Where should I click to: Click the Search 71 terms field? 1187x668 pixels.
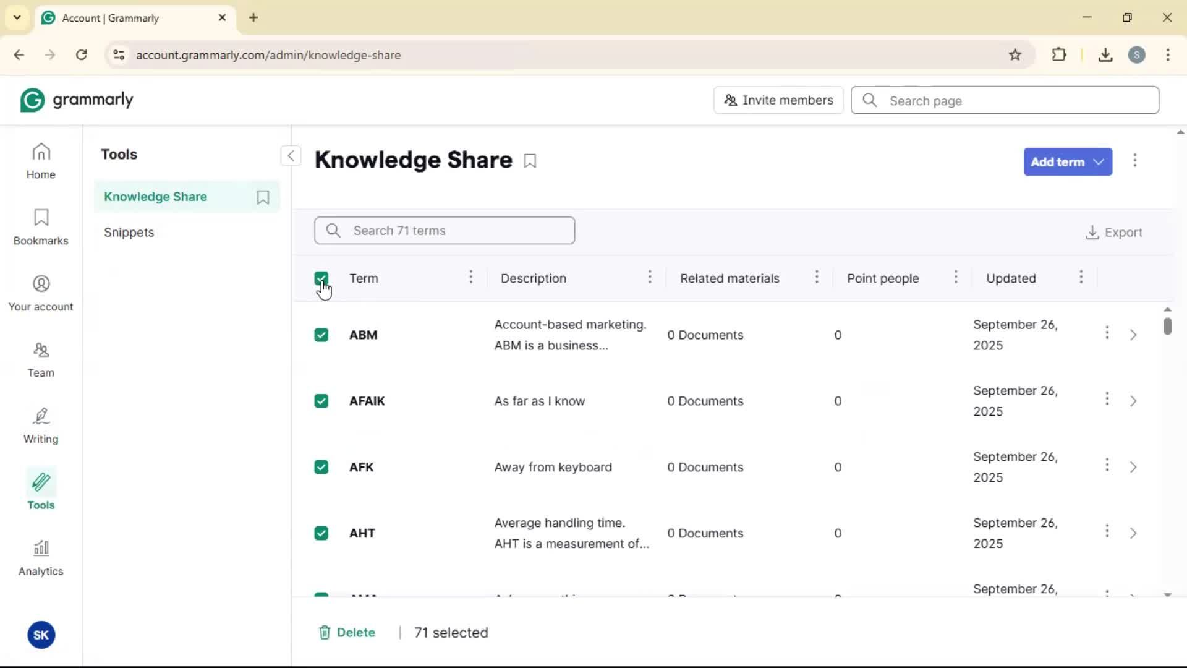coord(445,231)
